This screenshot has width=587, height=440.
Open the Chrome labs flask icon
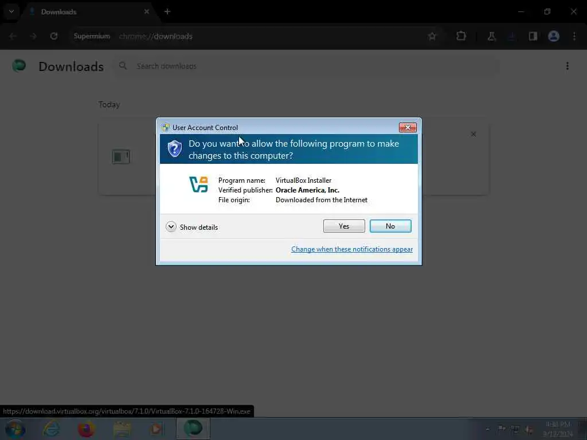(491, 36)
